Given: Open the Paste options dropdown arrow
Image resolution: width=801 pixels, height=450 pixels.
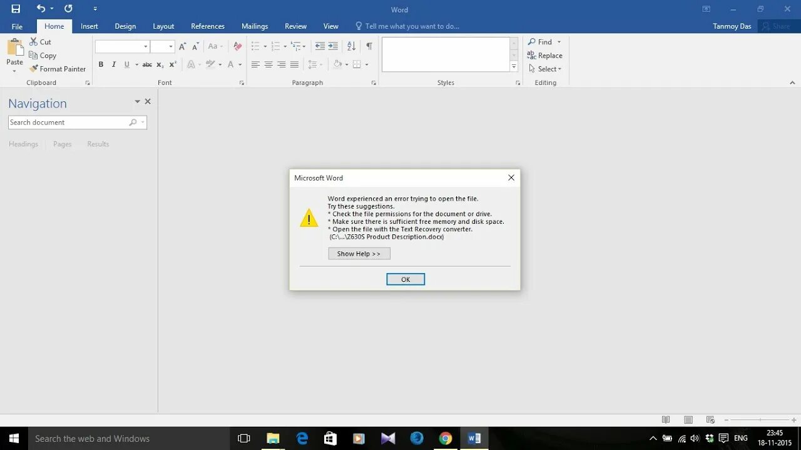Looking at the screenshot, I should (x=14, y=71).
